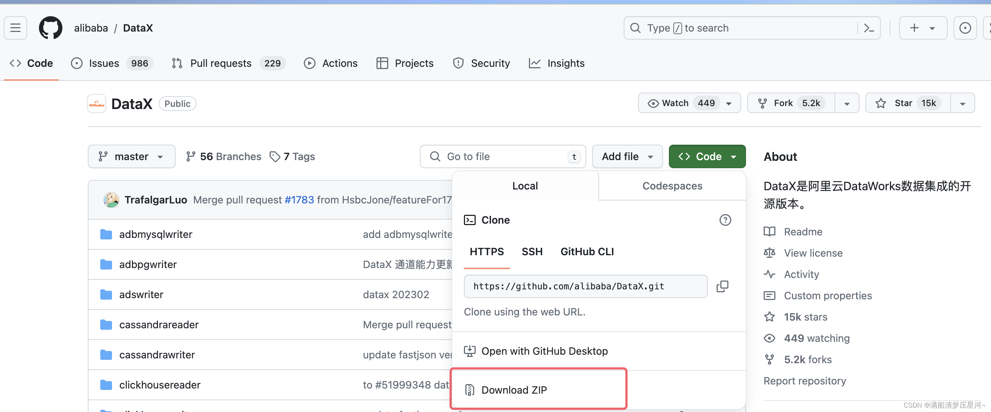The width and height of the screenshot is (991, 412).
Task: Open the Insights tab
Action: tap(556, 63)
